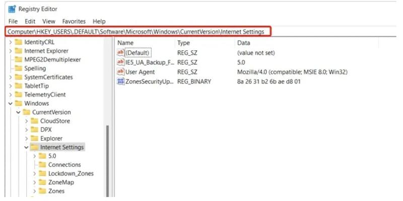Select the Connections key label
403x201 pixels.
[x=64, y=165]
